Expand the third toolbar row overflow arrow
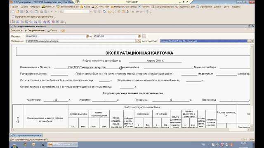Image resolution: width=264 pixels, height=148 pixels. (x=65, y=23)
